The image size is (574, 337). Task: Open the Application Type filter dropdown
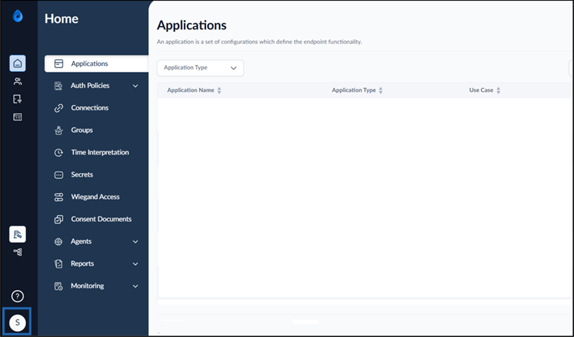[200, 68]
